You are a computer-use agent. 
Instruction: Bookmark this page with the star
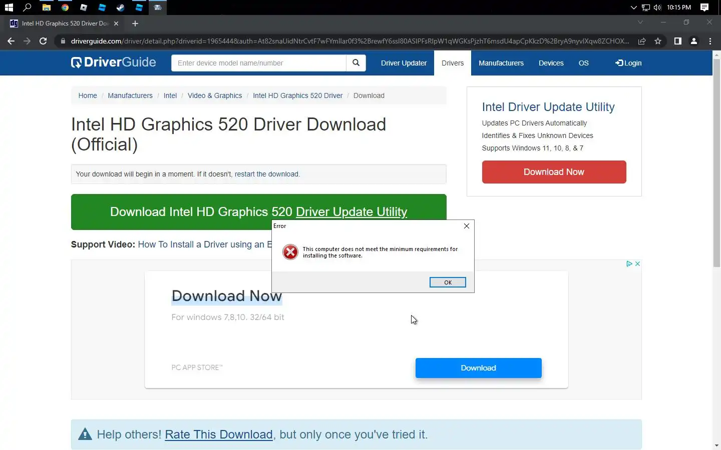coord(658,41)
